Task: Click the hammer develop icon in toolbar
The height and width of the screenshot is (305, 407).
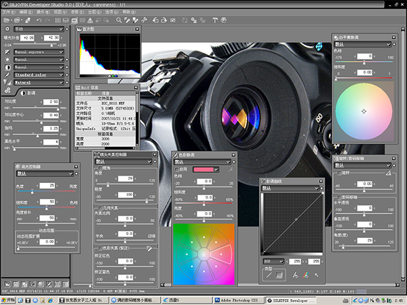Action: tap(215, 20)
